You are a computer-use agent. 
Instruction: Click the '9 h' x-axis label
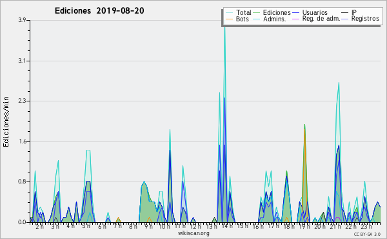(x=148, y=226)
